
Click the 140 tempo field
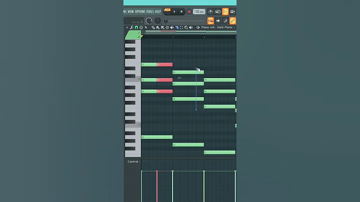click(x=199, y=11)
